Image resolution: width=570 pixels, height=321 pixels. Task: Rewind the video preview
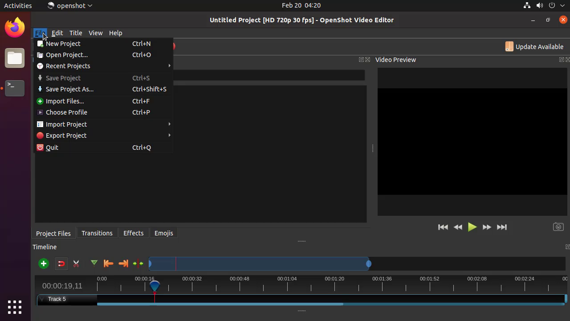(x=458, y=227)
